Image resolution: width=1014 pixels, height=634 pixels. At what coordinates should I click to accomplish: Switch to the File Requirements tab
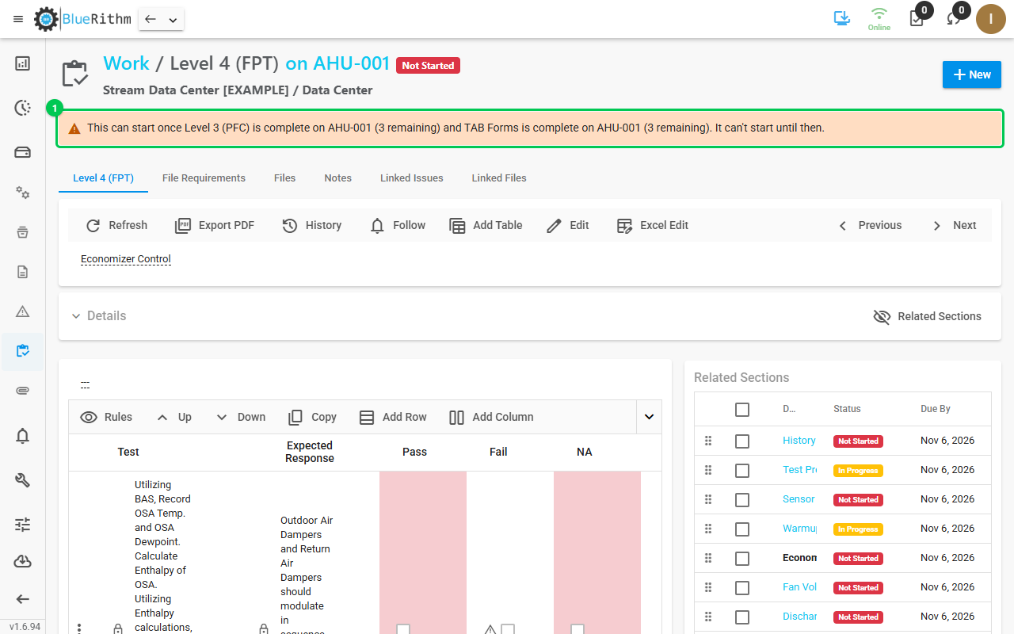[x=204, y=178]
